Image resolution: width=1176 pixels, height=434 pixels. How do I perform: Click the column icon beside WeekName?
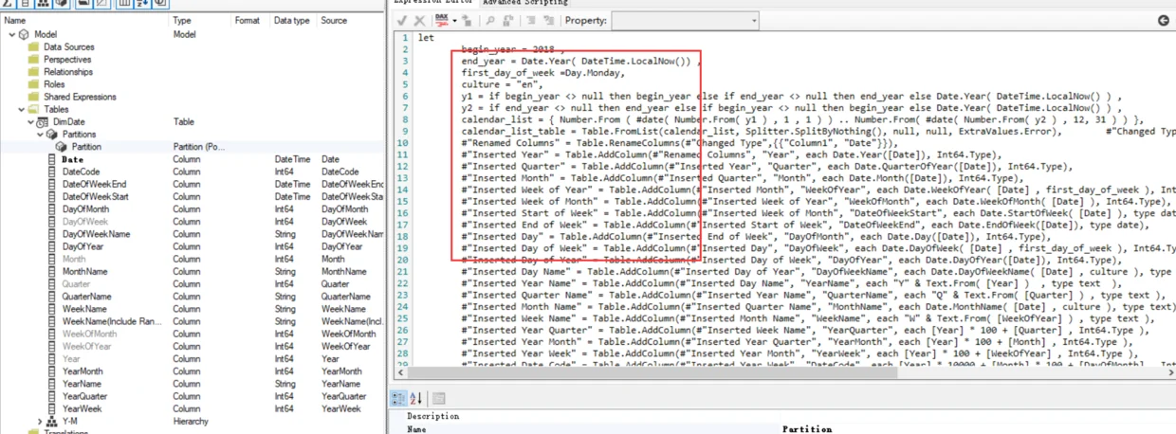[54, 309]
